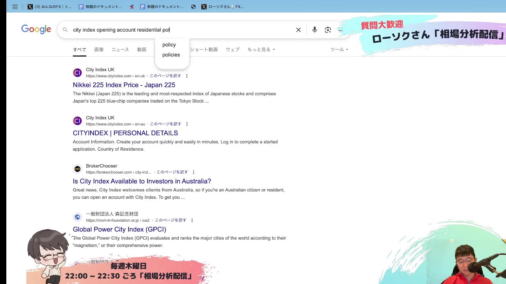Screen dimensions: 506x284
Task: Choose the 'policy' autocomplete suggestion
Action: click(x=169, y=45)
